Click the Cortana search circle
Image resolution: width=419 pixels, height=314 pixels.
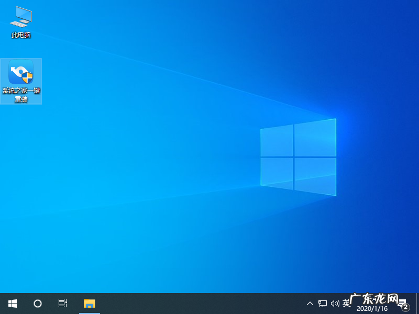tap(37, 303)
